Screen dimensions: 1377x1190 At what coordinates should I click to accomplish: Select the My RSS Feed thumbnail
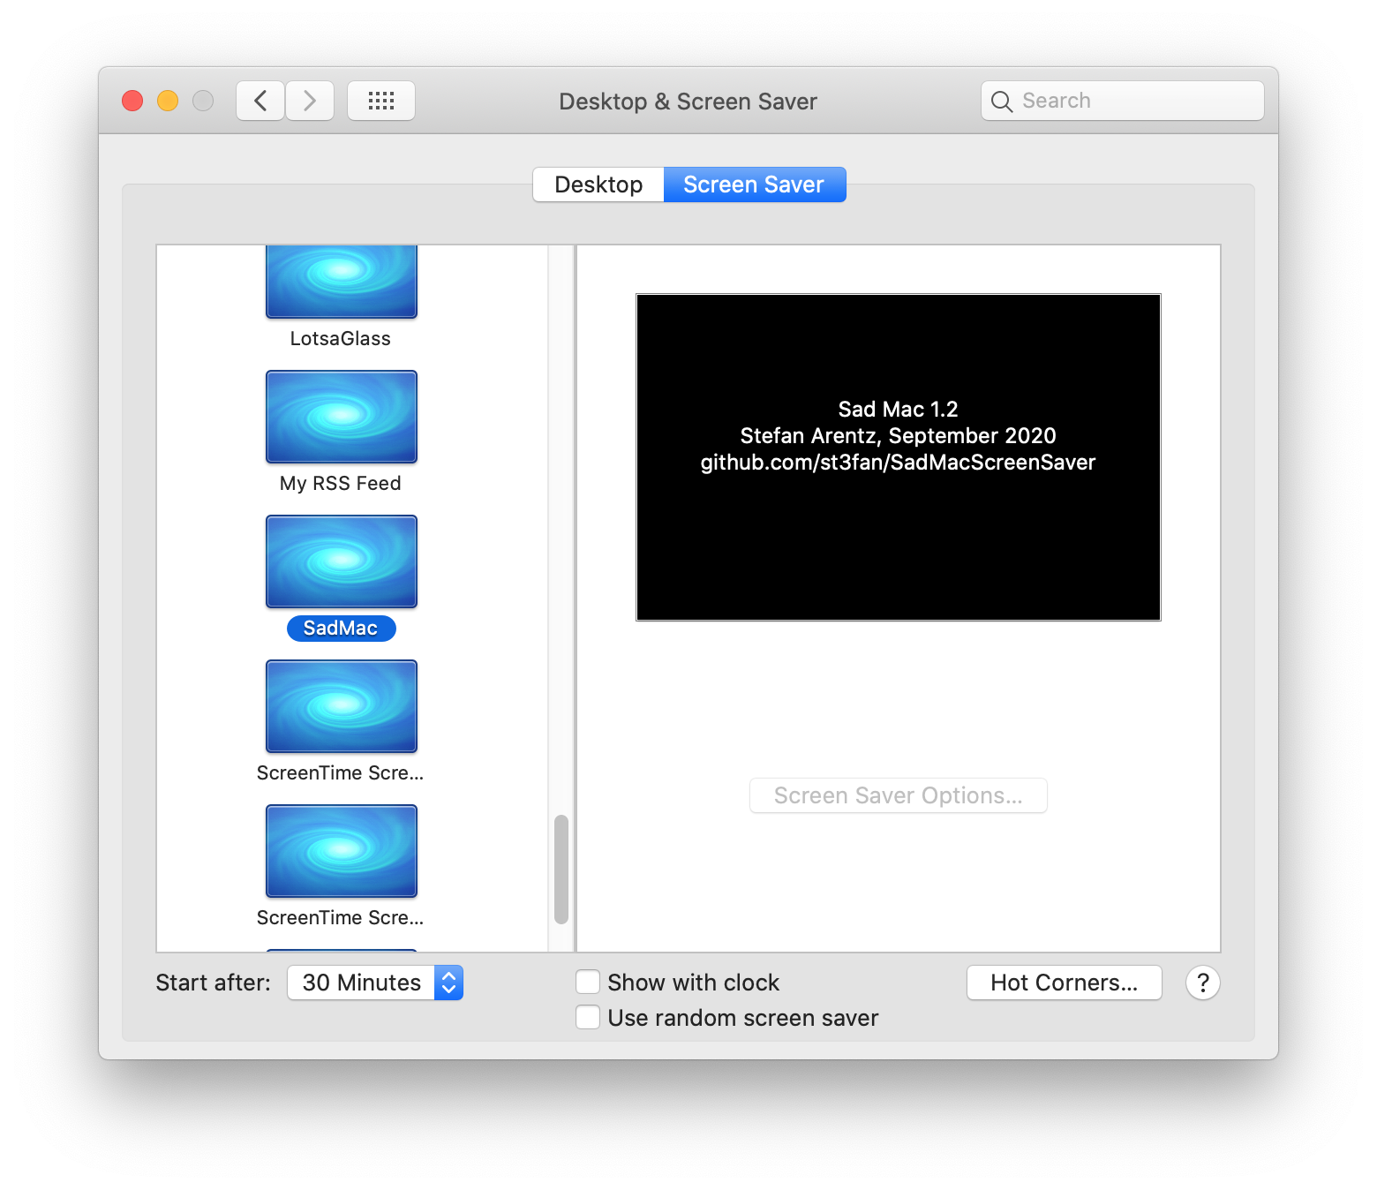click(342, 417)
